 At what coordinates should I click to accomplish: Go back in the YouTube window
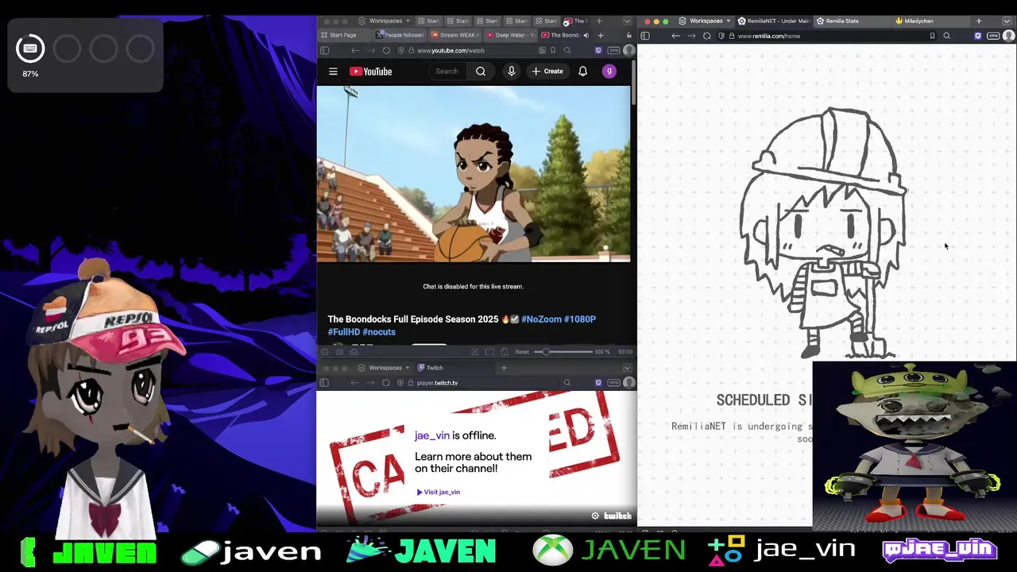[355, 50]
